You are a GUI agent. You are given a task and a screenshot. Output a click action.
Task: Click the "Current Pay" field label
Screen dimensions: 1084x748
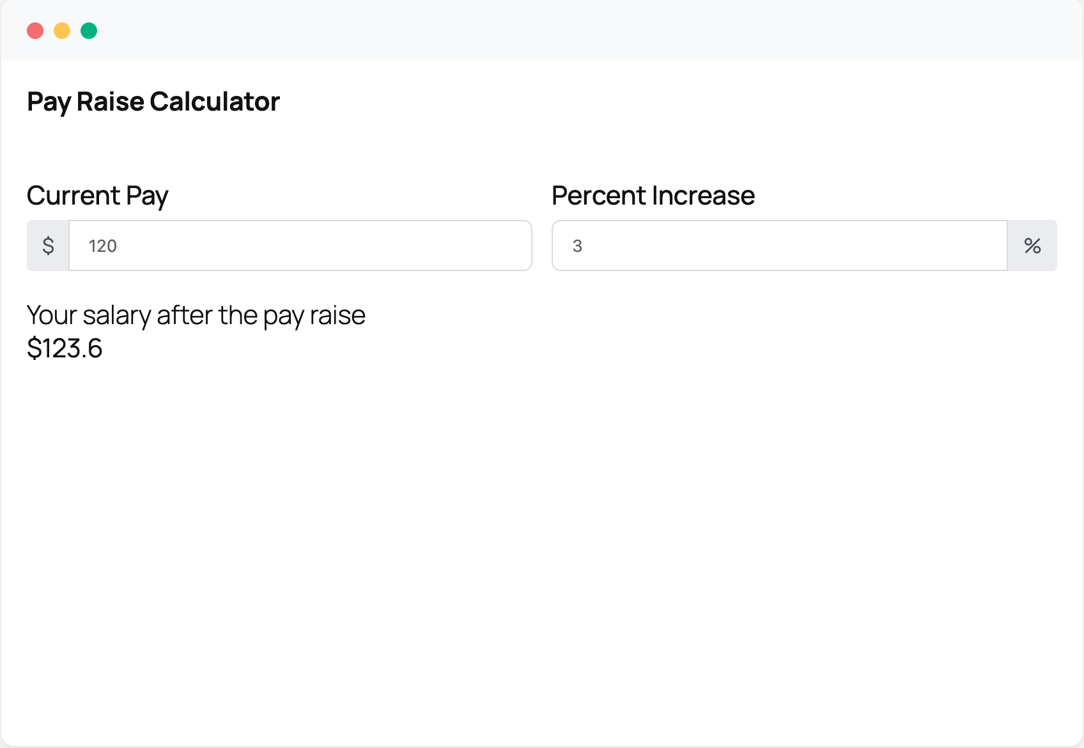tap(98, 196)
